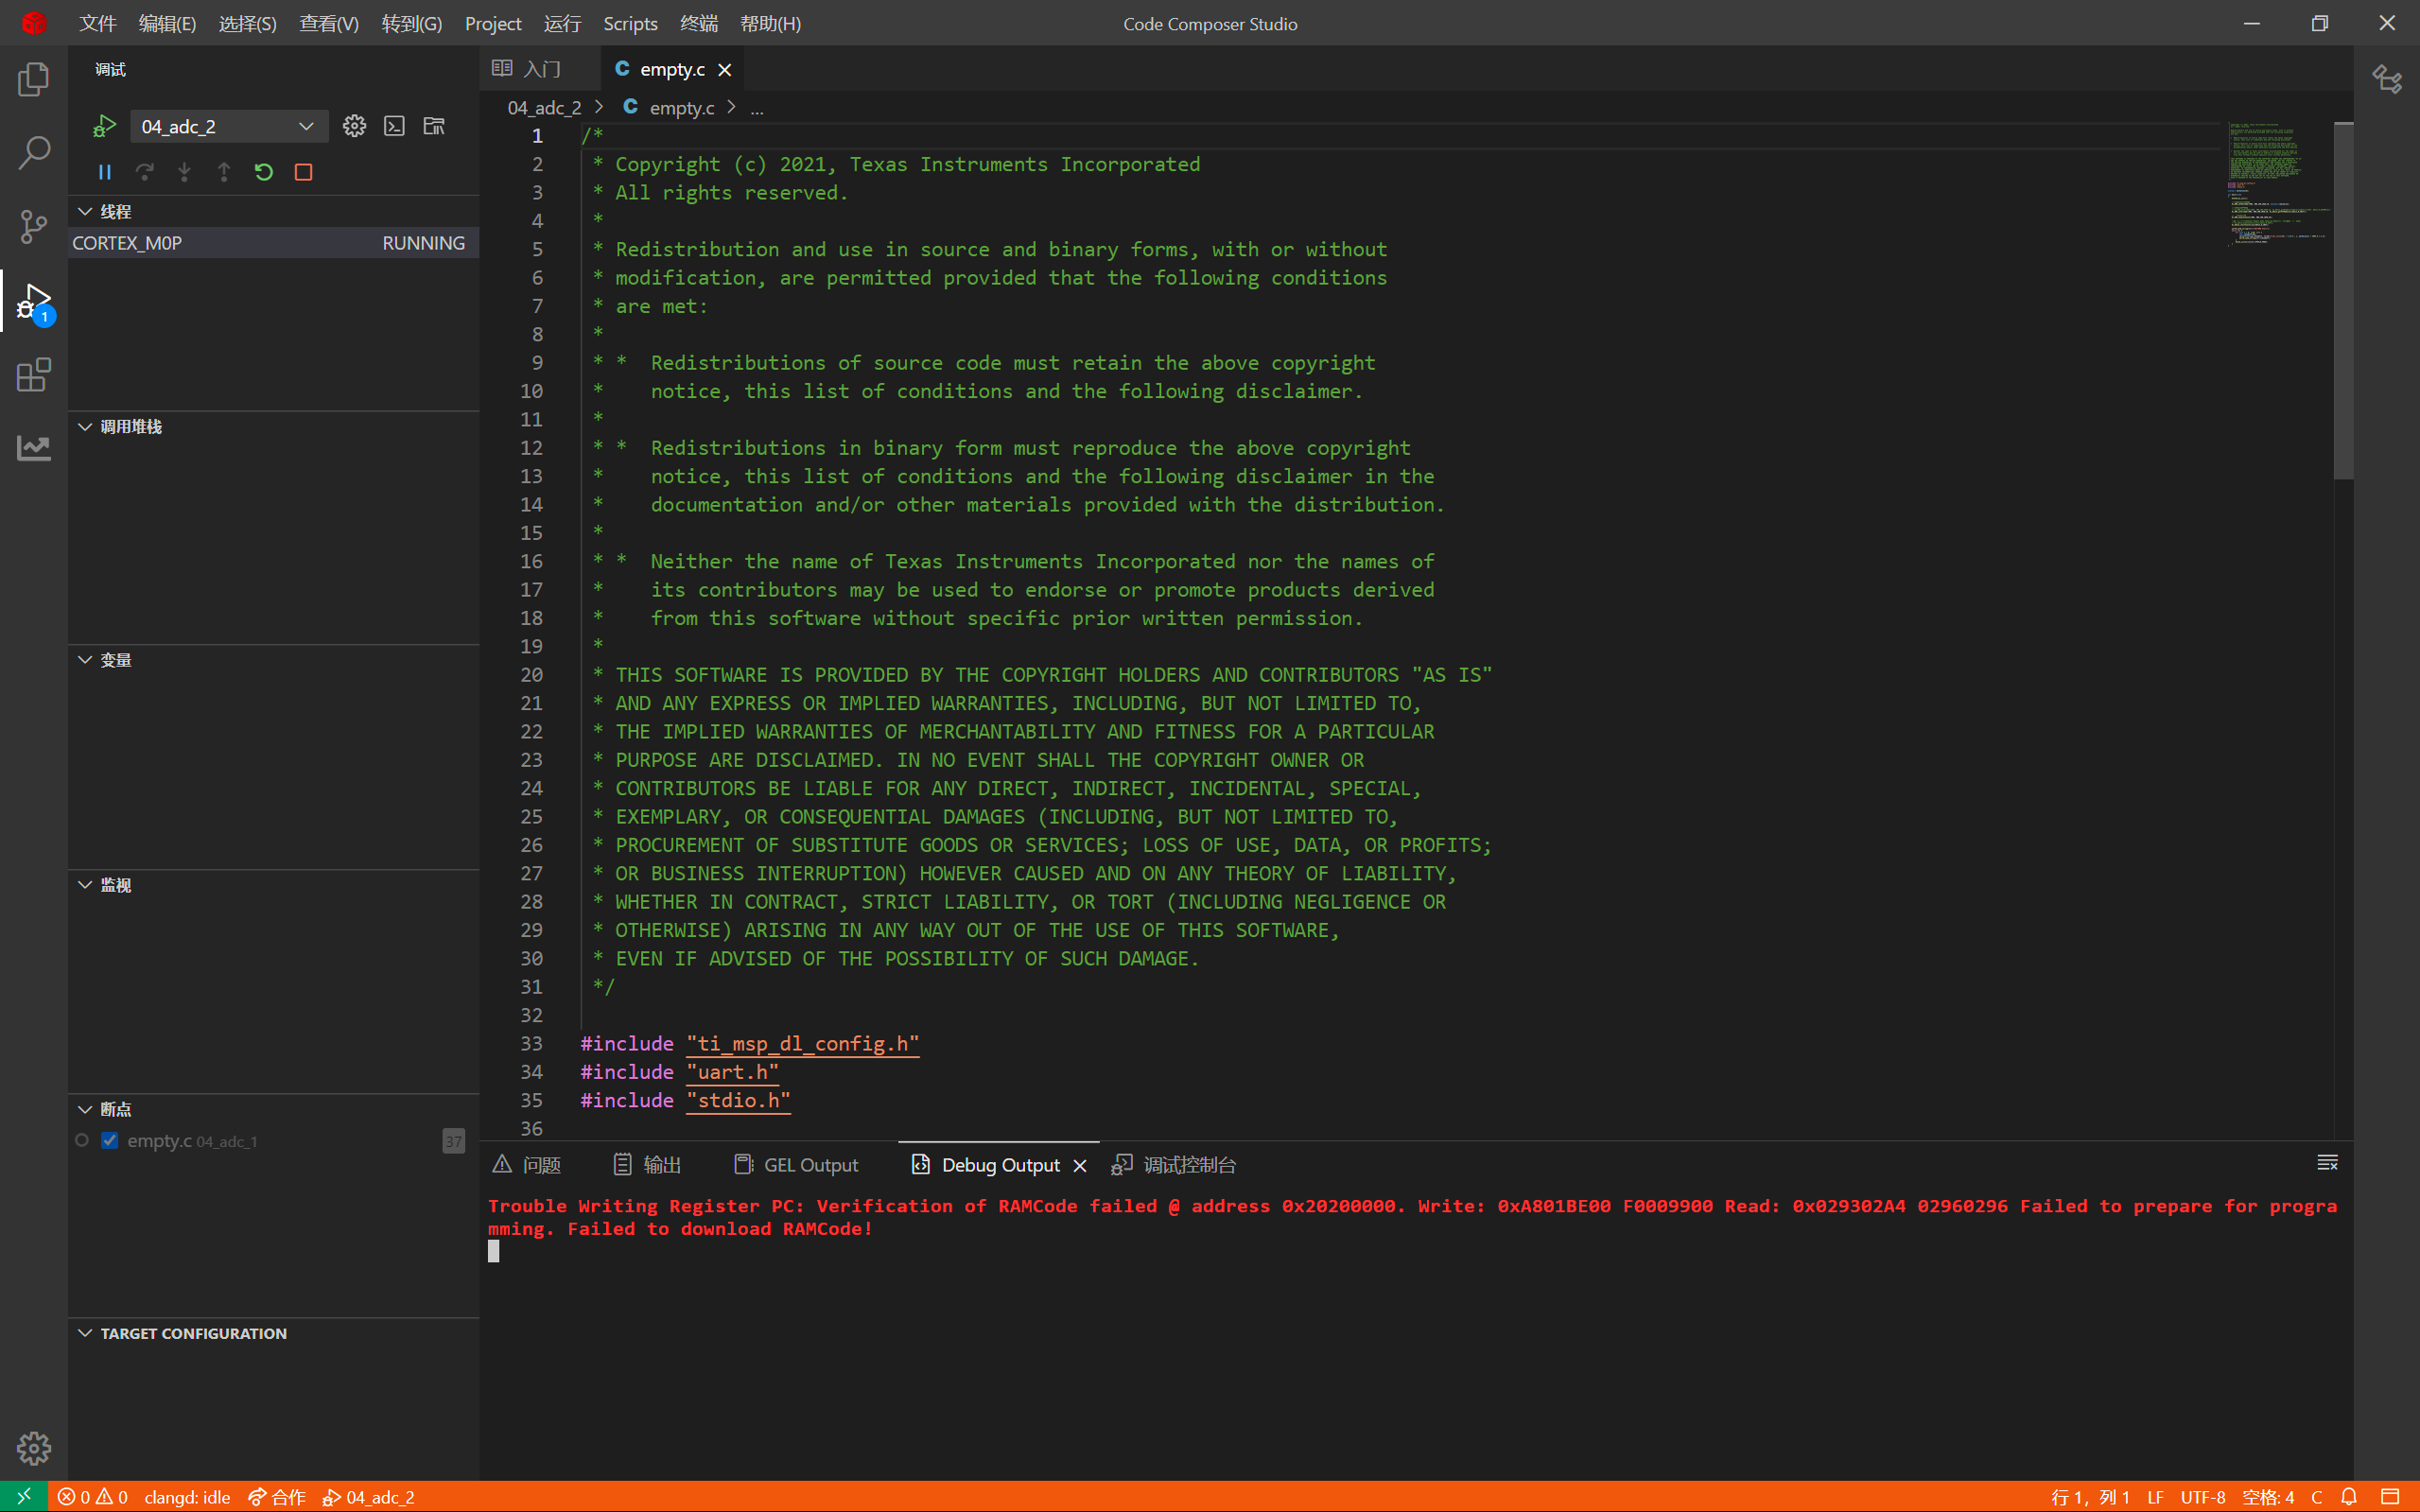This screenshot has width=2420, height=1512.
Task: Close the empty.c editor tab
Action: 725,70
